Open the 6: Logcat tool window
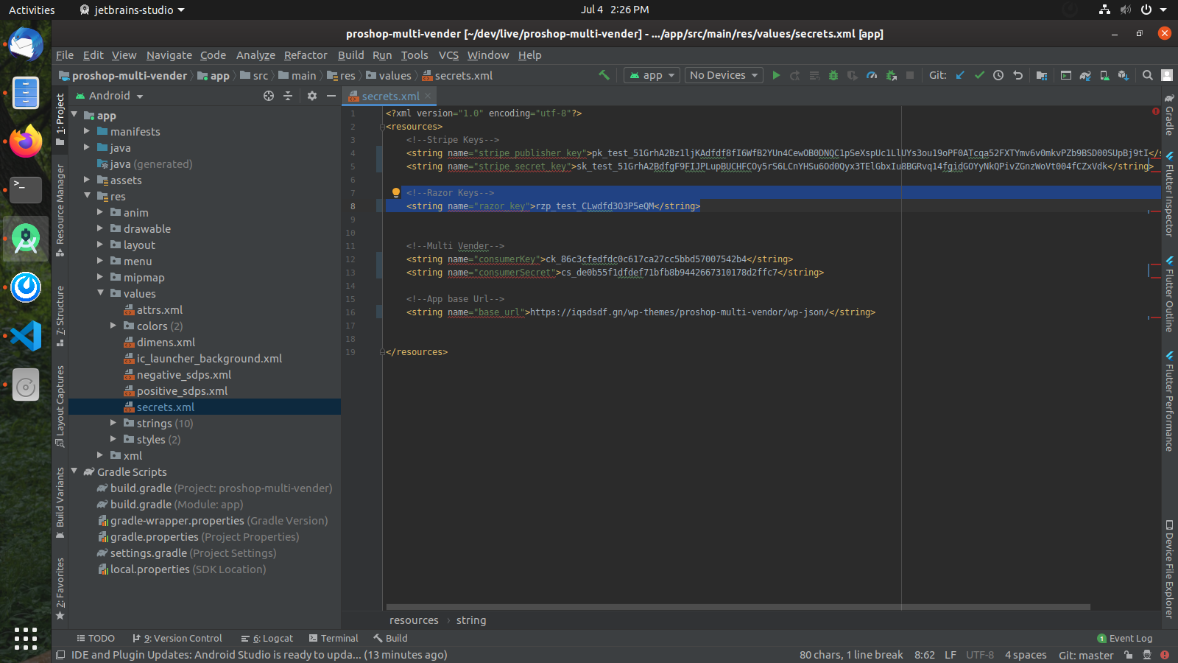 pyautogui.click(x=267, y=639)
